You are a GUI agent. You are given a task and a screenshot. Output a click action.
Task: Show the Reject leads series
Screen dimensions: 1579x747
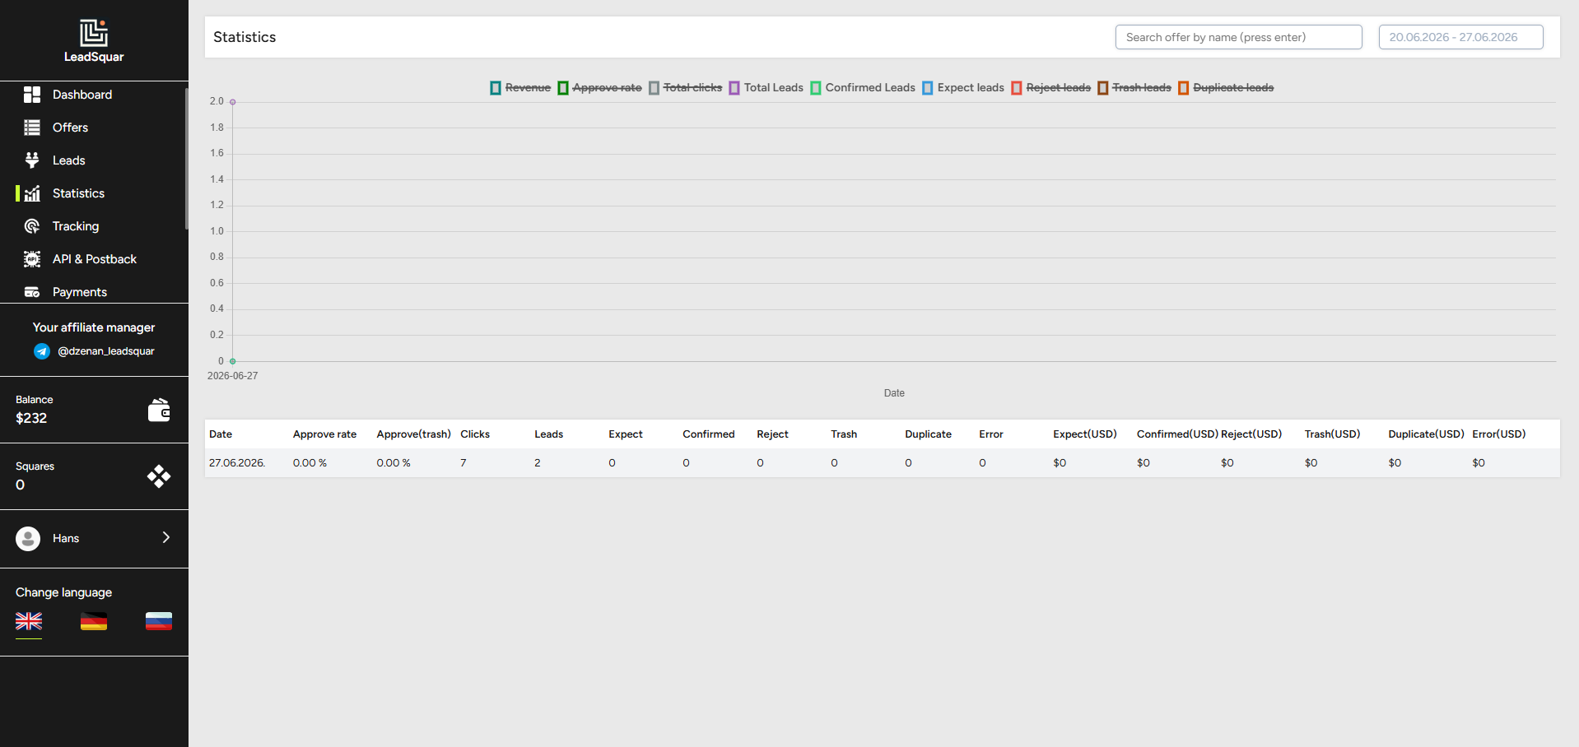(x=1051, y=88)
